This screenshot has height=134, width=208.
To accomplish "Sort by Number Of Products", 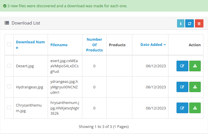I will pyautogui.click(x=94, y=45).
